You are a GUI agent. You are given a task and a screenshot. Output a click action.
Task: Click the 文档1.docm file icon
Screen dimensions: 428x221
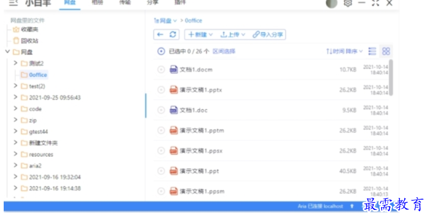point(174,70)
